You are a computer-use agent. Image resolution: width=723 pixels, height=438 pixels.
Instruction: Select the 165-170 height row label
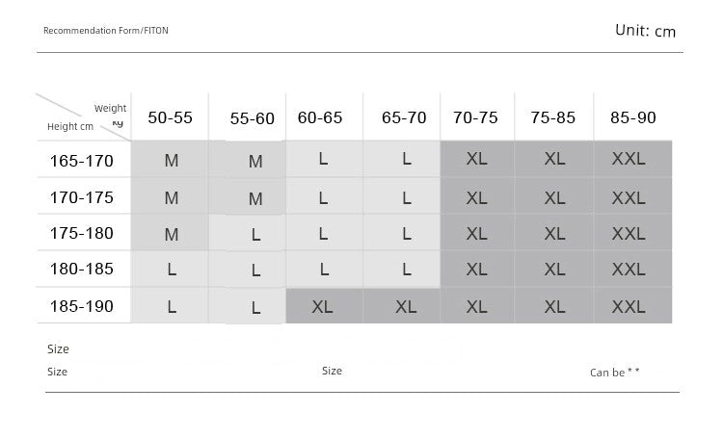(82, 161)
